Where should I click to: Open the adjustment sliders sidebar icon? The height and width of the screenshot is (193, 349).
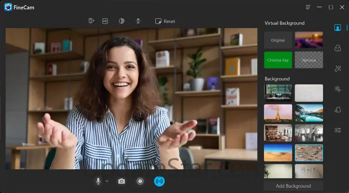click(338, 130)
